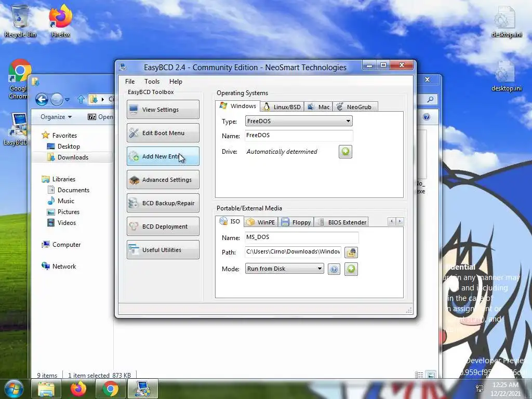This screenshot has width=532, height=399.
Task: Click the ISO Name field MS_DOS
Action: coord(302,237)
